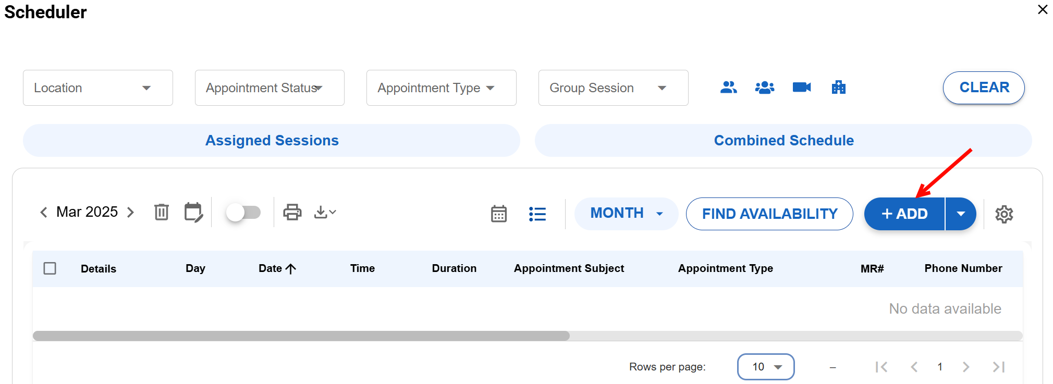
Task: Expand the Appointment Type filter dropdown
Action: (441, 88)
